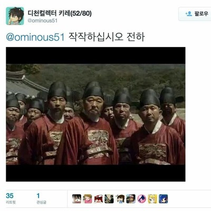Image resolution: width=211 pixels, height=211 pixels.
Task: Click gray @ominous51 handle under display name
Action: tap(42, 21)
